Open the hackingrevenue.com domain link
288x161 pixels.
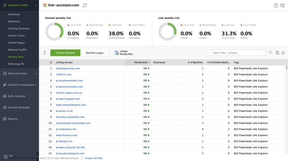68,69
